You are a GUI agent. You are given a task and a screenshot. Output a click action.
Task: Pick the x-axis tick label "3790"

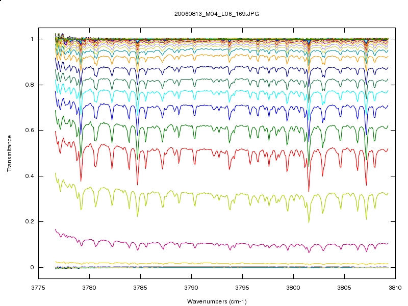point(191,288)
